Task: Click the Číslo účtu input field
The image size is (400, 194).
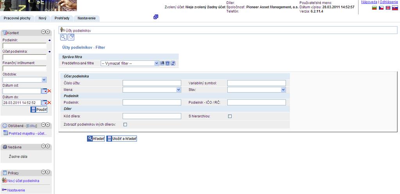Action: (152, 83)
